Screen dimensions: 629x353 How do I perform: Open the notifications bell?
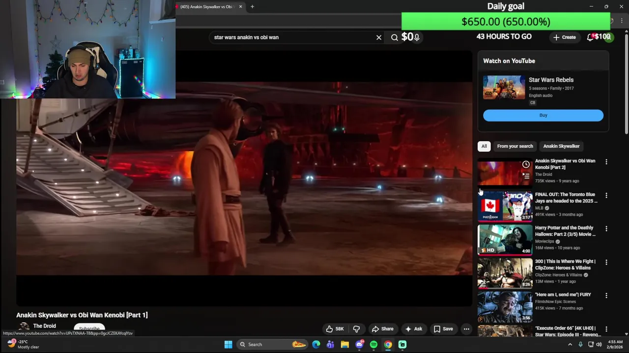(590, 37)
